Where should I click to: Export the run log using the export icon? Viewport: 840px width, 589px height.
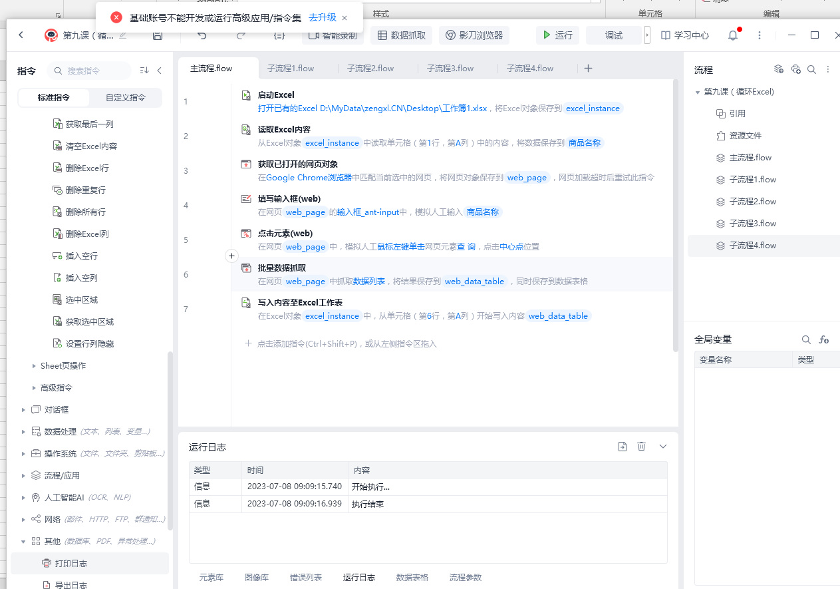click(623, 447)
